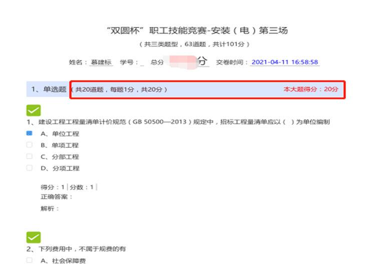Toggle the checked option A 单位工程 checkbox

coord(29,133)
